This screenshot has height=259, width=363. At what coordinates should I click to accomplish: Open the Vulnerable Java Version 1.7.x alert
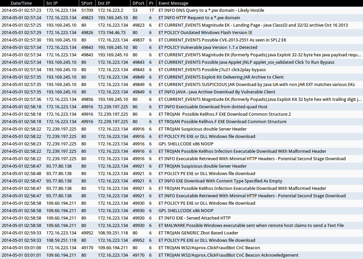tap(208, 48)
